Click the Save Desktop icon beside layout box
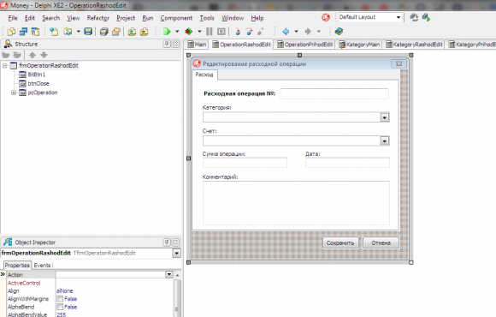This screenshot has height=317, width=496. click(x=414, y=17)
